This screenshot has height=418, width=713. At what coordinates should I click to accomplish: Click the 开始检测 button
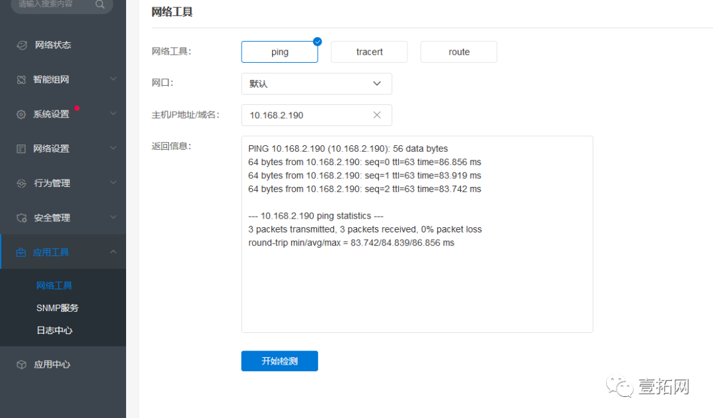pyautogui.click(x=279, y=361)
